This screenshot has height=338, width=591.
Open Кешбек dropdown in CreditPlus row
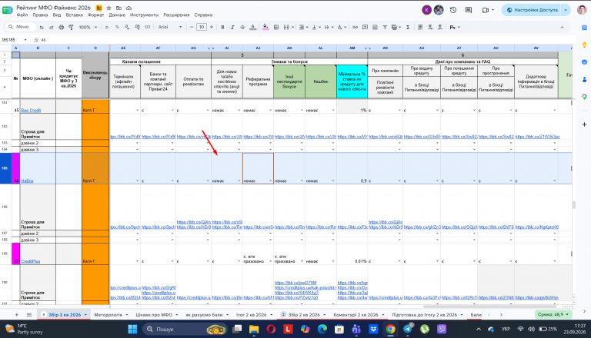(333, 261)
